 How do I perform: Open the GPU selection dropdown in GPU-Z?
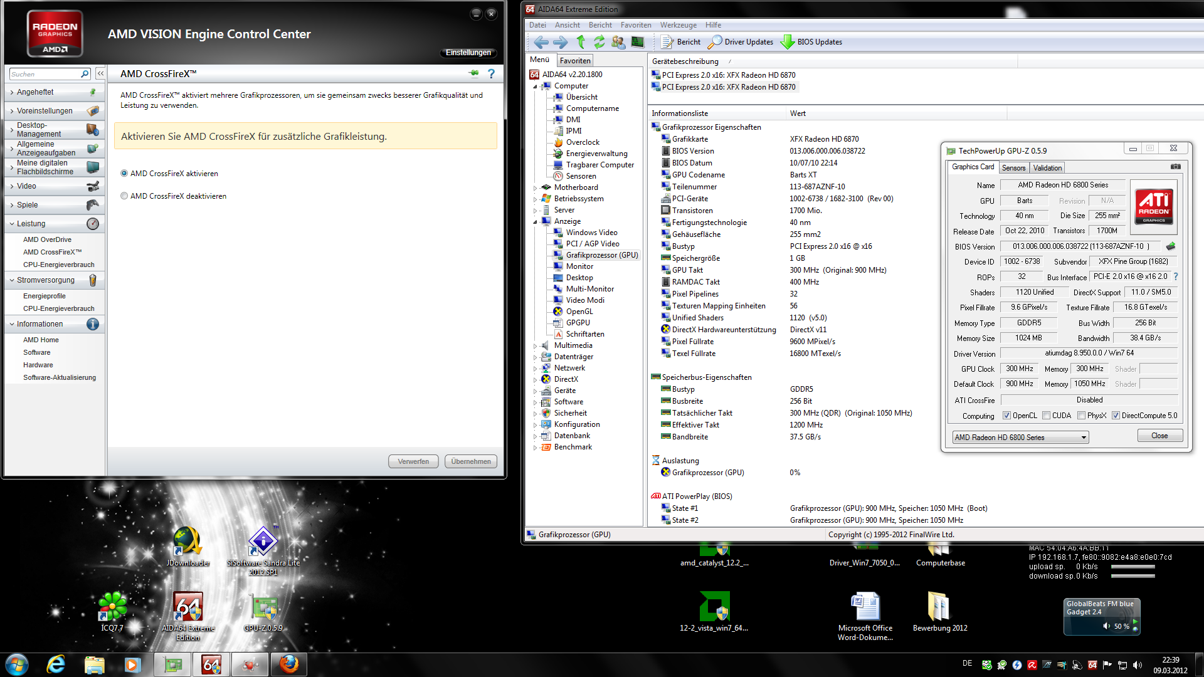pos(1020,438)
